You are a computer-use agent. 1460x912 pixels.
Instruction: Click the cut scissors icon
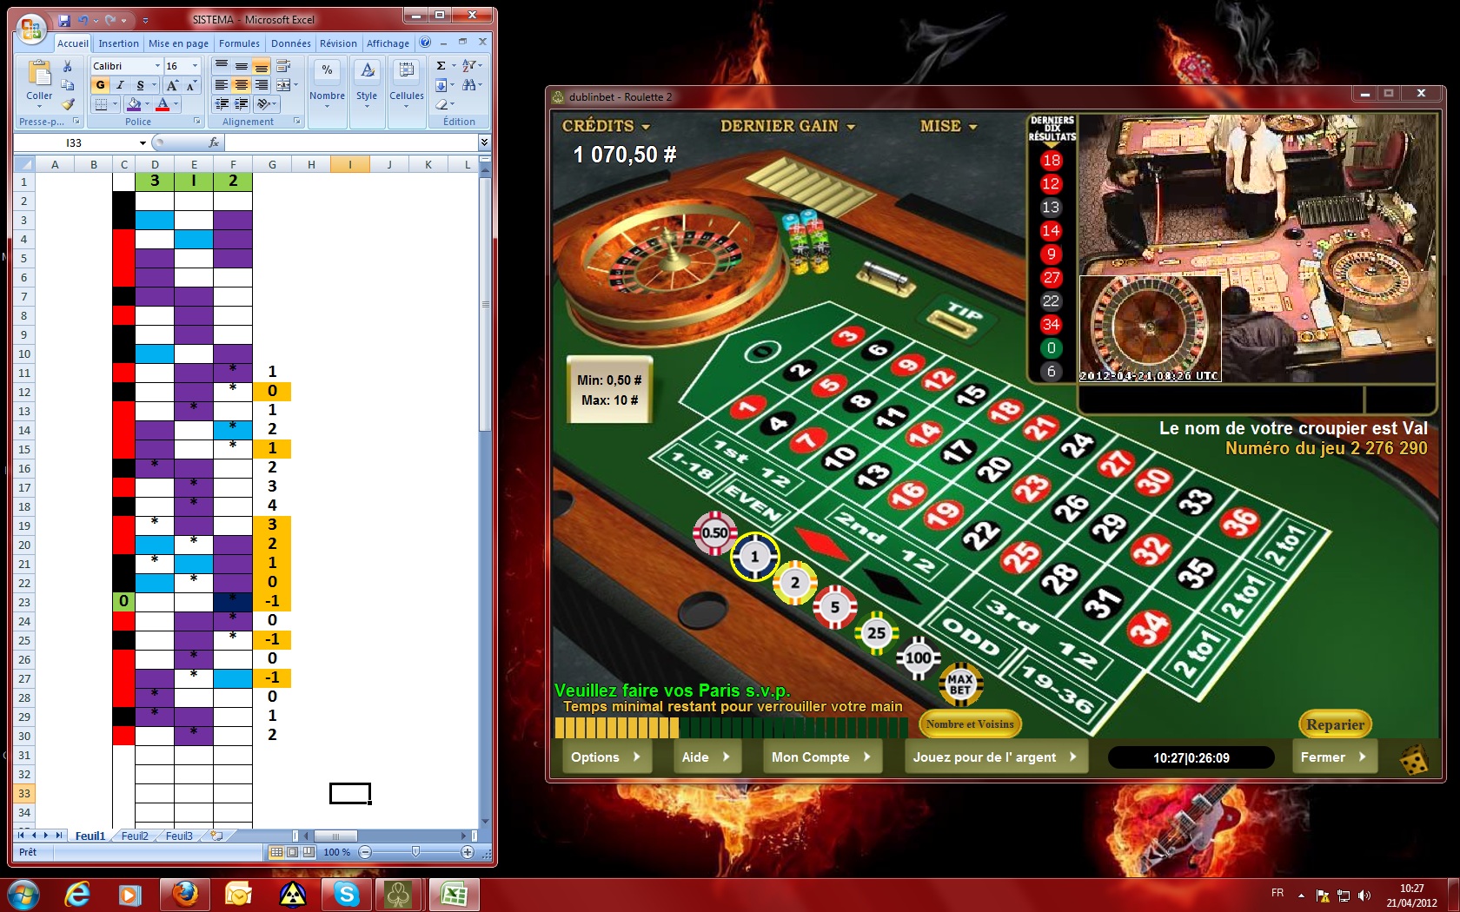point(68,66)
